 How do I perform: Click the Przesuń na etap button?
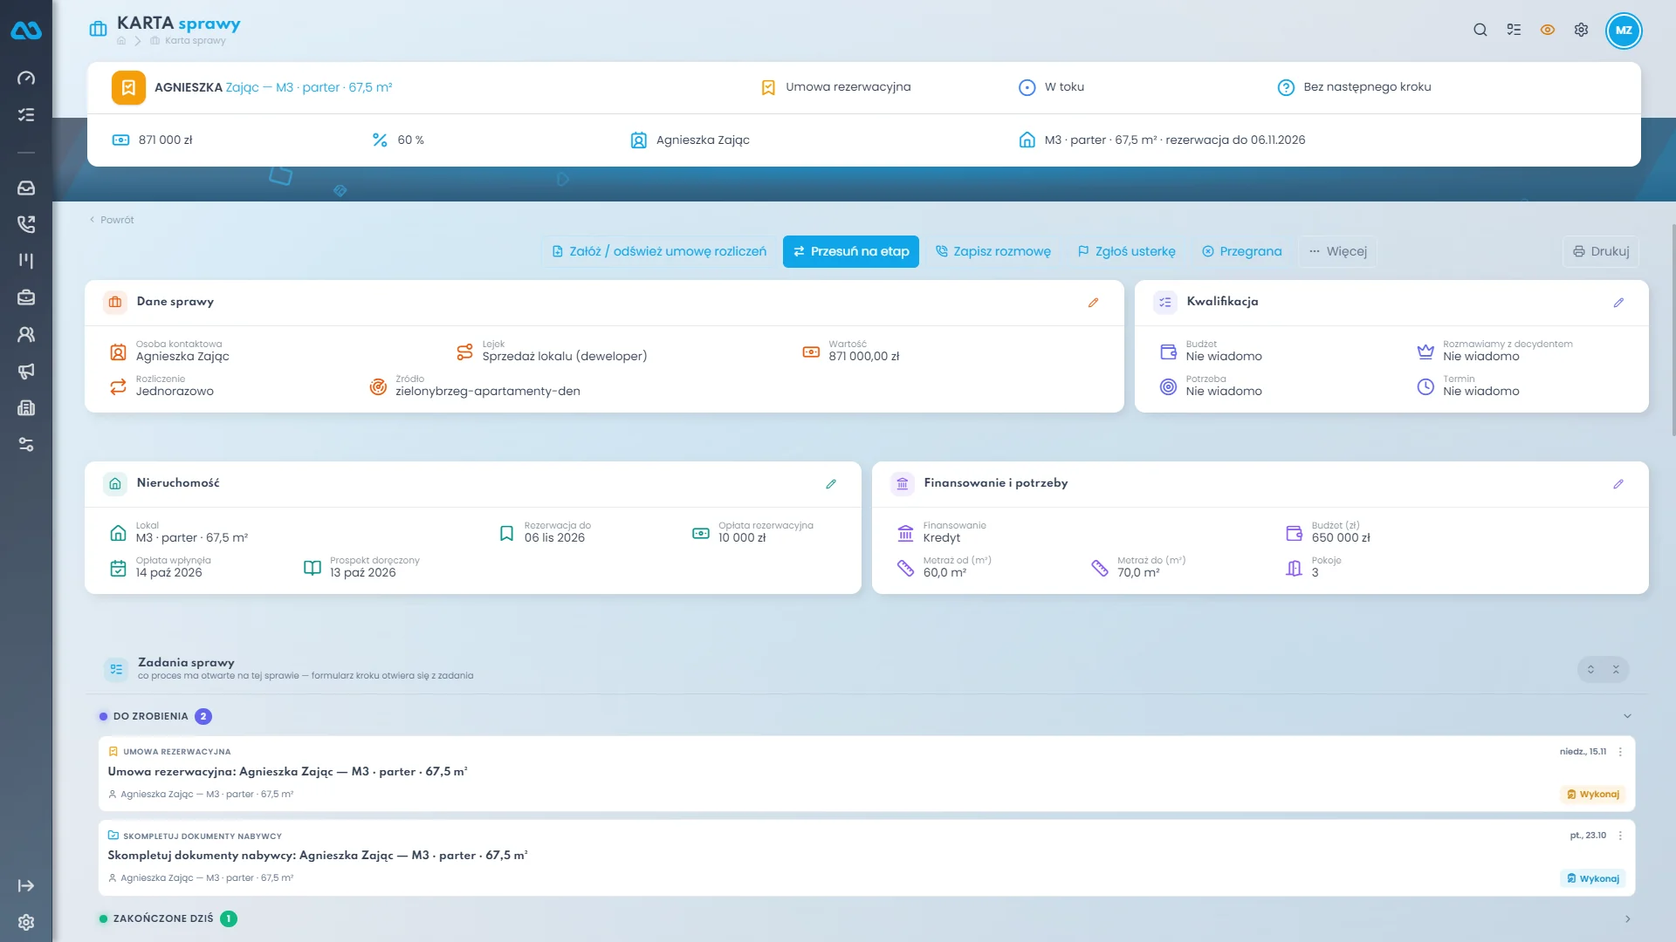(x=851, y=251)
